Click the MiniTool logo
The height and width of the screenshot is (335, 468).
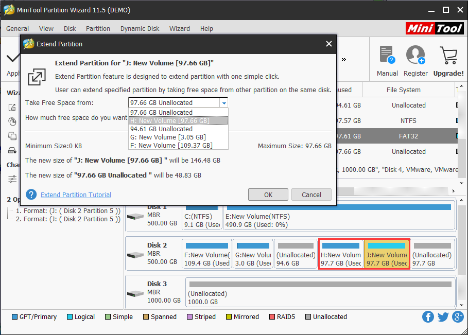(434, 28)
